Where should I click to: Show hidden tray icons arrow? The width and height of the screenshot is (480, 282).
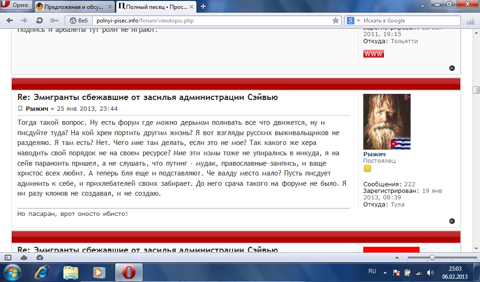(x=385, y=273)
